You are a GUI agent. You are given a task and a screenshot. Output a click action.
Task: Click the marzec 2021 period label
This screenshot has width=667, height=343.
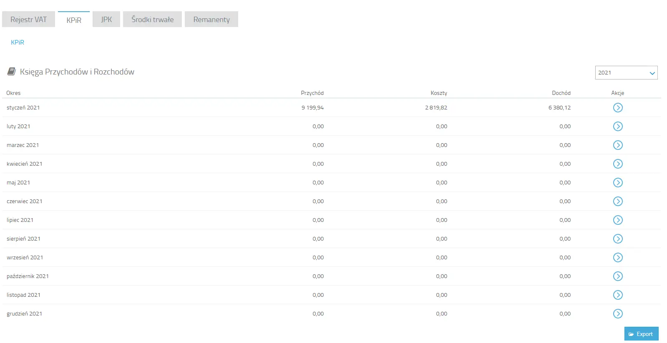tap(23, 145)
